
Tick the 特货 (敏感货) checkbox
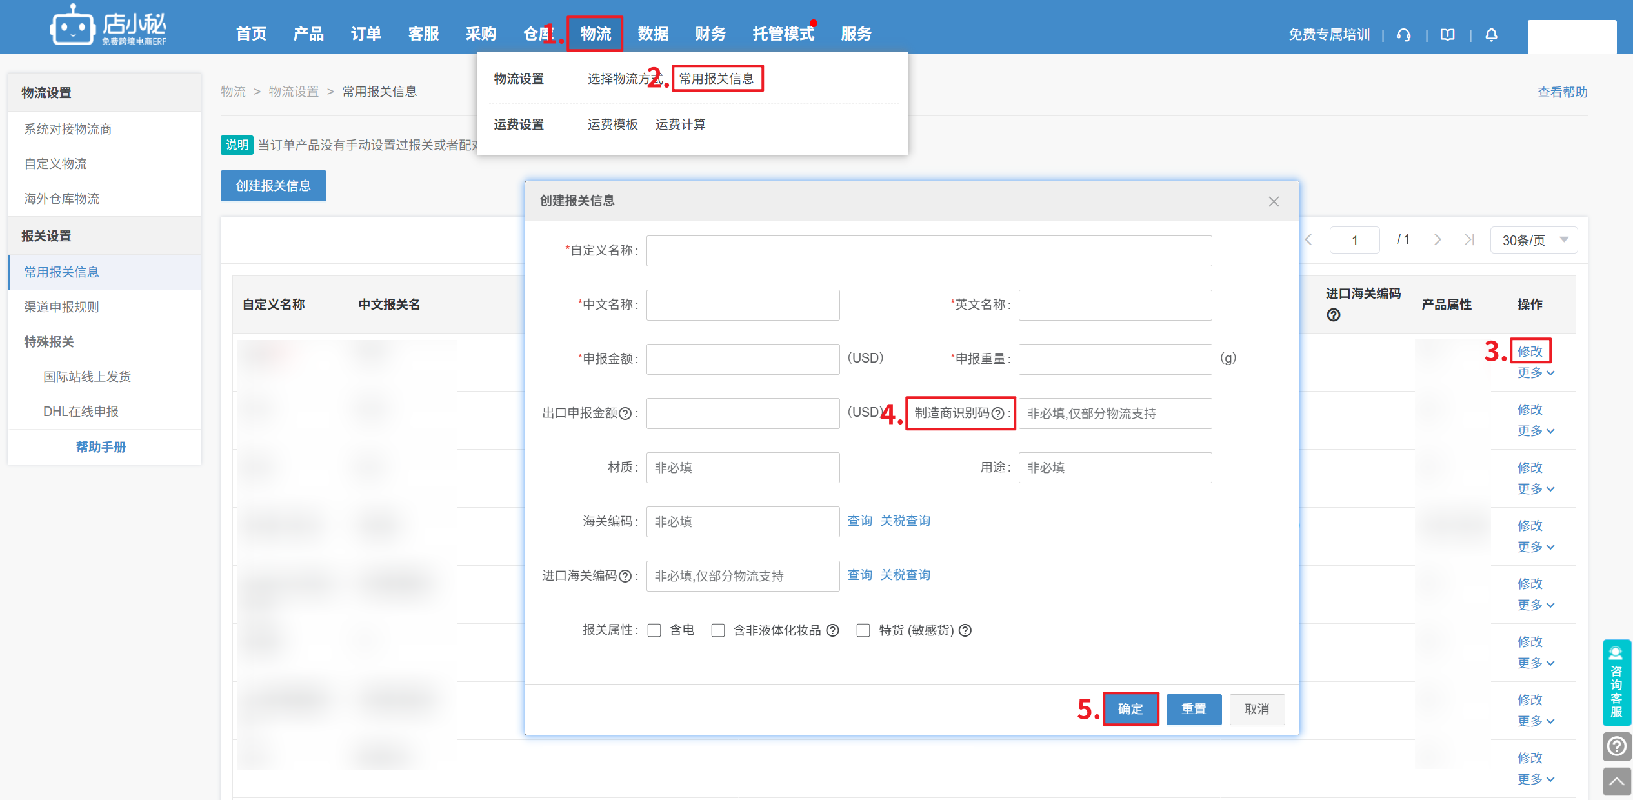(x=863, y=630)
